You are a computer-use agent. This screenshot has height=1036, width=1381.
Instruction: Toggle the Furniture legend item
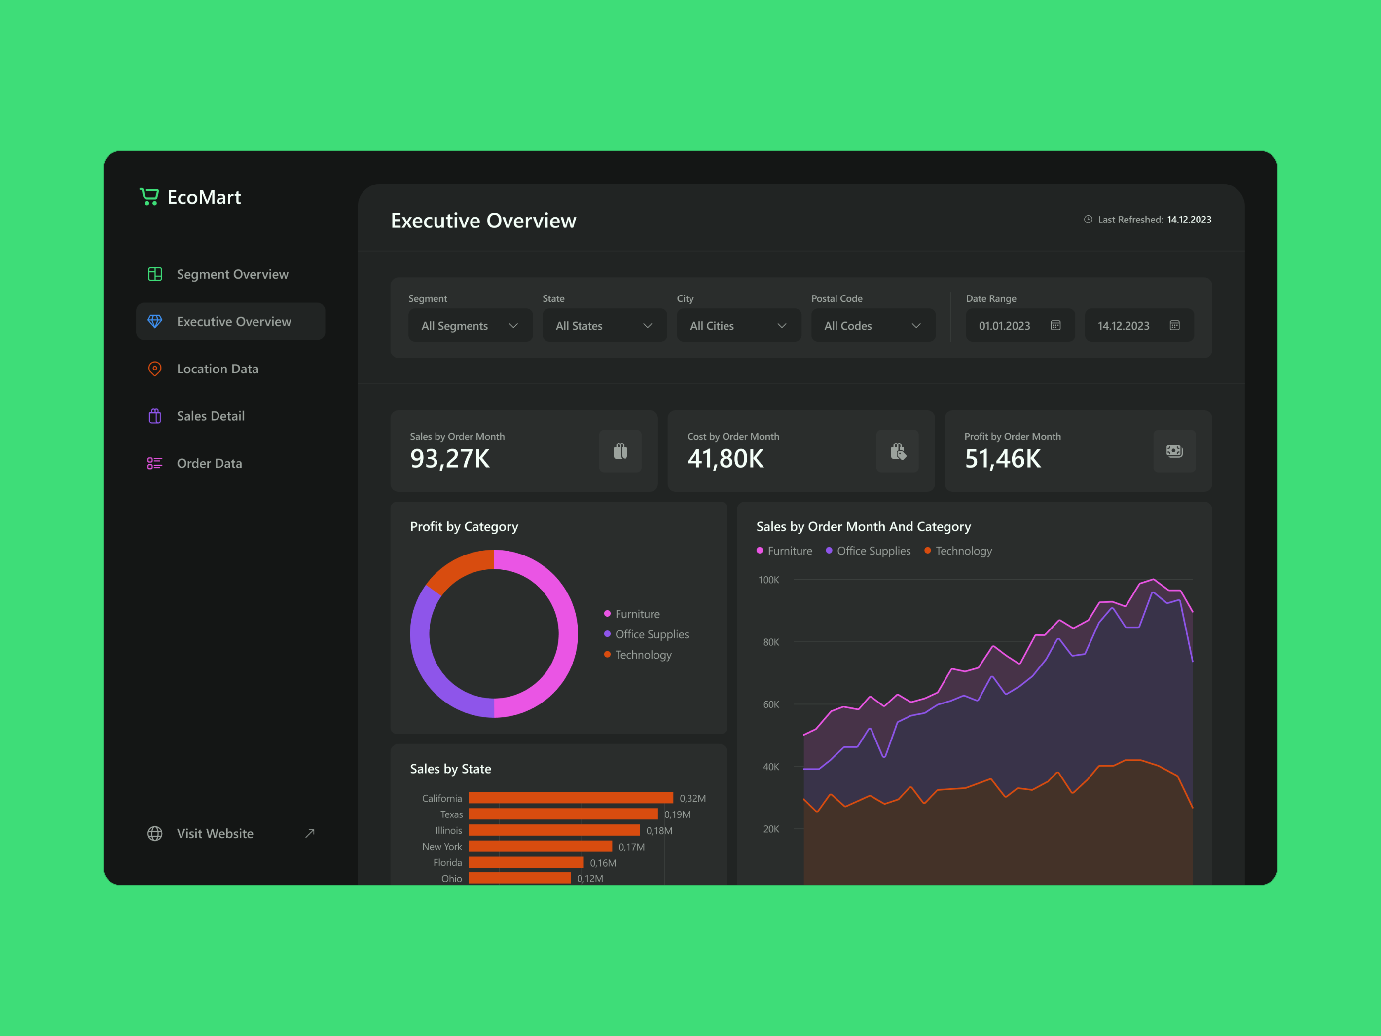point(784,550)
